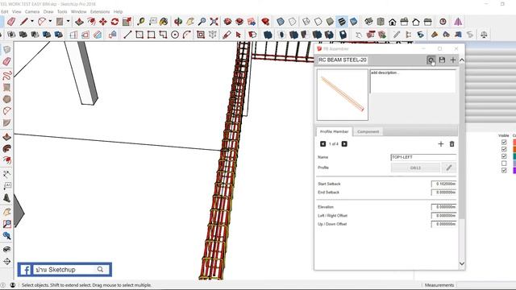Click the TOP1-LEFT Name field
This screenshot has height=290, width=516.
point(423,157)
